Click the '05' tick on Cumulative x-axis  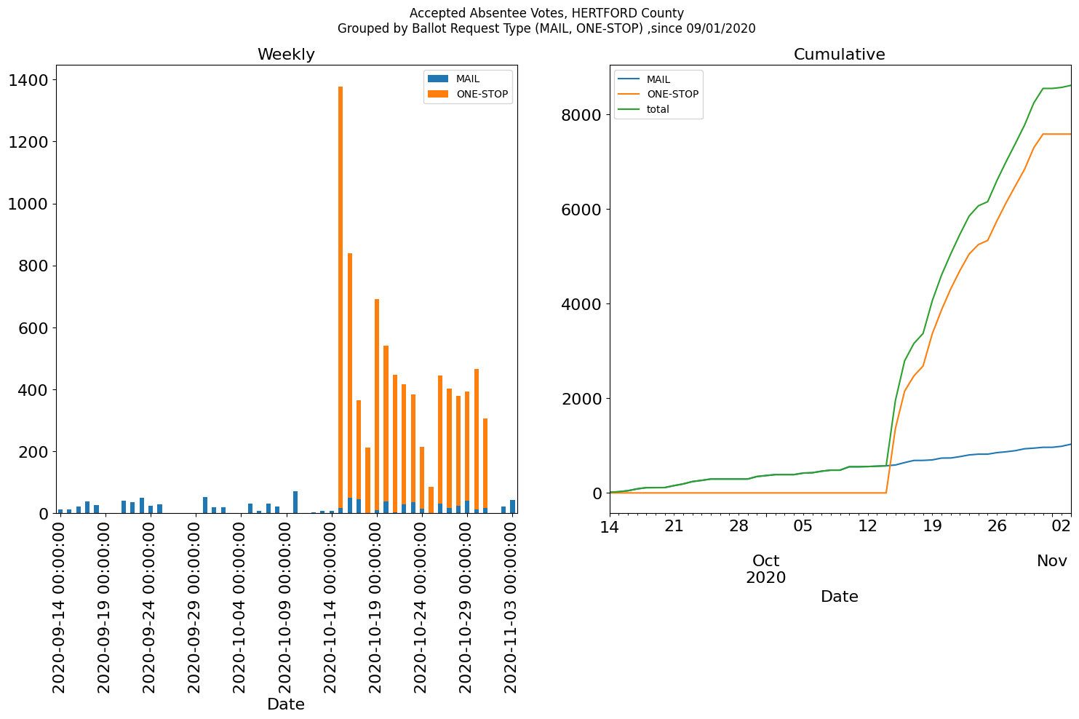(x=803, y=525)
